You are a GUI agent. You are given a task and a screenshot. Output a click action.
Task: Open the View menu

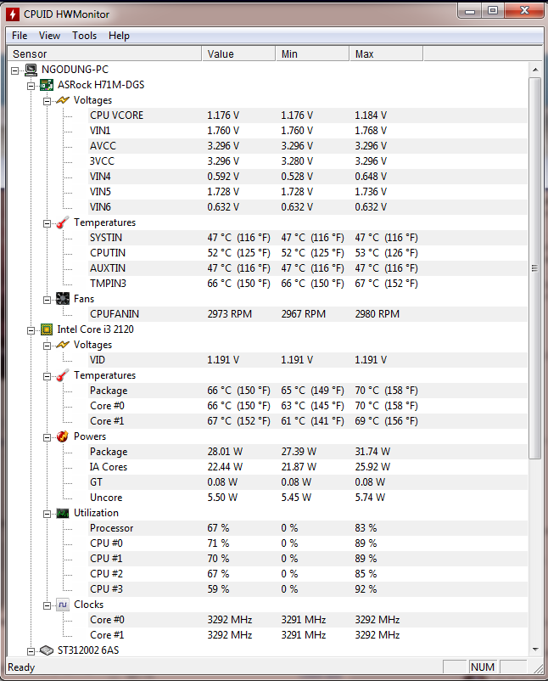49,36
